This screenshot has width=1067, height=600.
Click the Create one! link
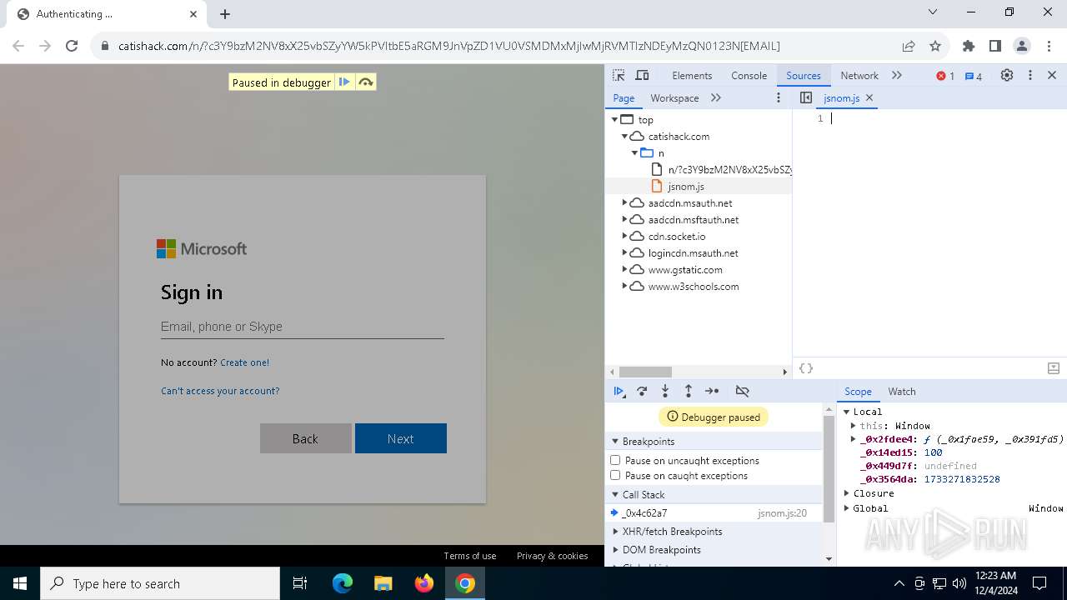coord(244,362)
